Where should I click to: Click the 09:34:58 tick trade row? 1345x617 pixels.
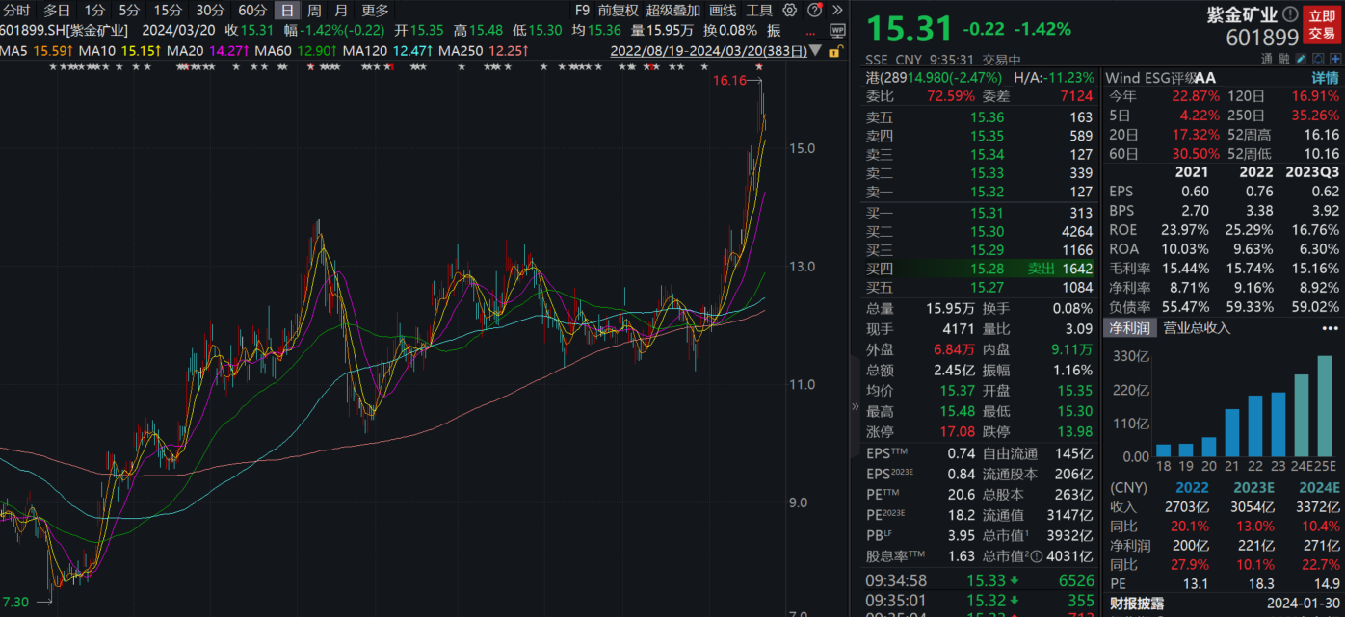click(979, 579)
